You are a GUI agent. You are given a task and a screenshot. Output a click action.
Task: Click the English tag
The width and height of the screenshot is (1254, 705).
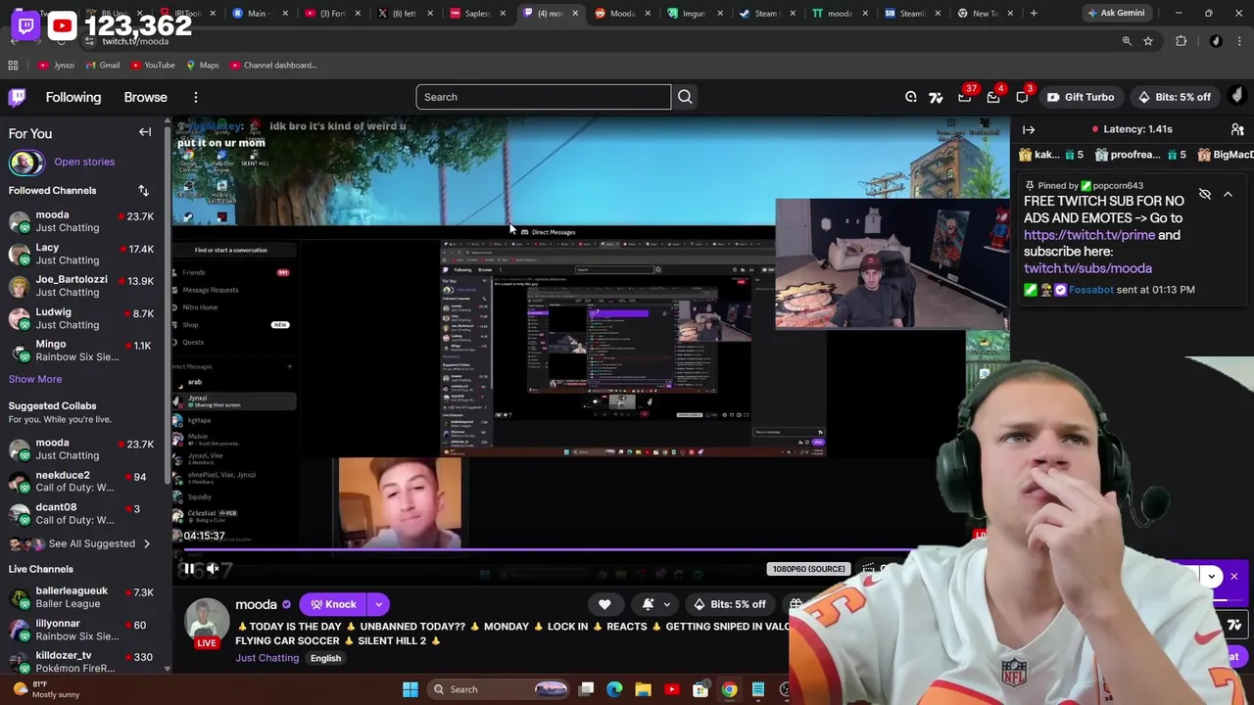(x=325, y=658)
